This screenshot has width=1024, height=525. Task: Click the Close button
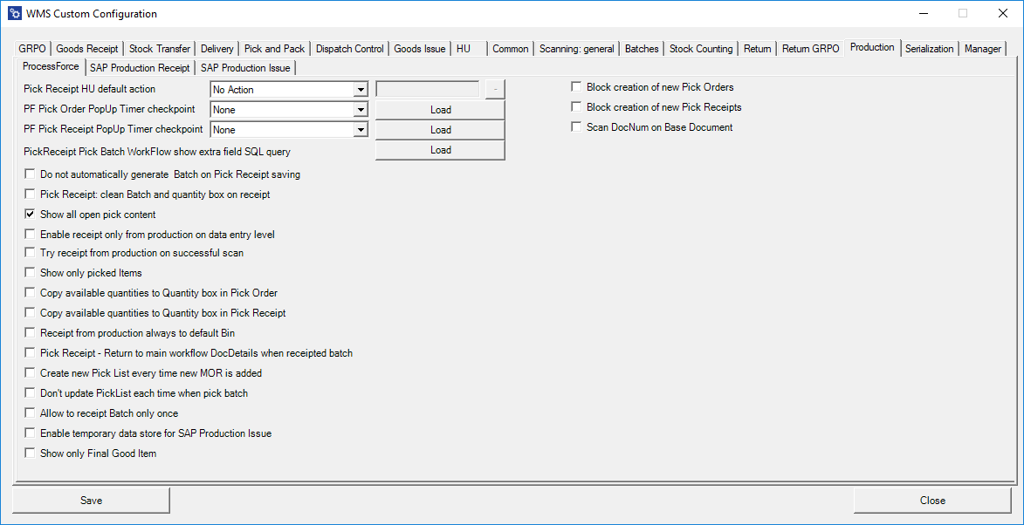pos(932,500)
